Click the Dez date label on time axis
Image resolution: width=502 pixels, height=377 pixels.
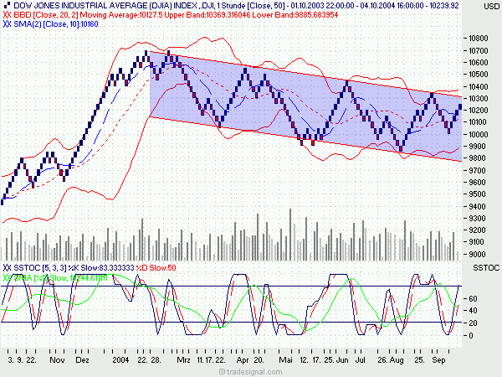click(82, 360)
